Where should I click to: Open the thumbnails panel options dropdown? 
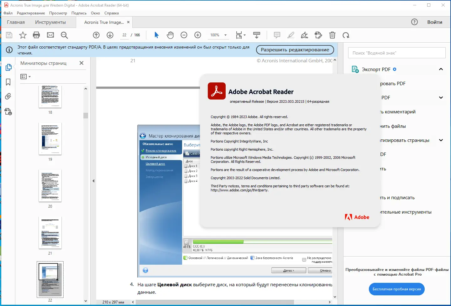26,76
